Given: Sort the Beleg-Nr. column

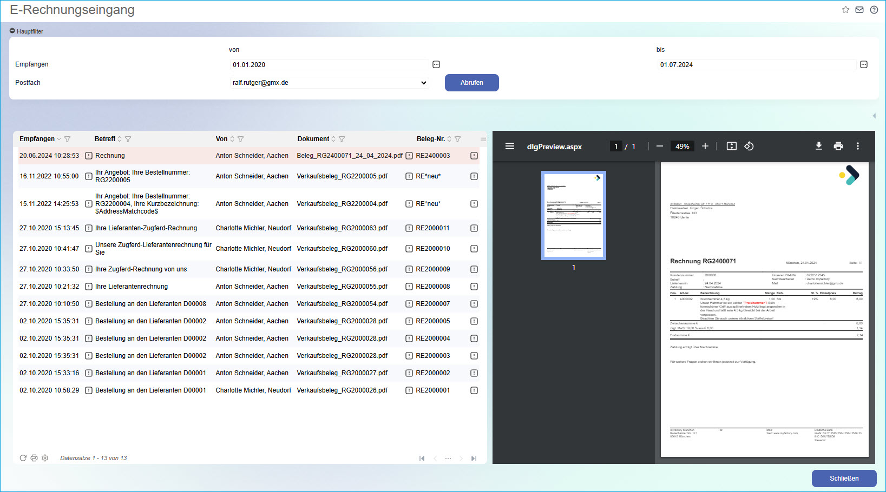Looking at the screenshot, I should pyautogui.click(x=449, y=139).
